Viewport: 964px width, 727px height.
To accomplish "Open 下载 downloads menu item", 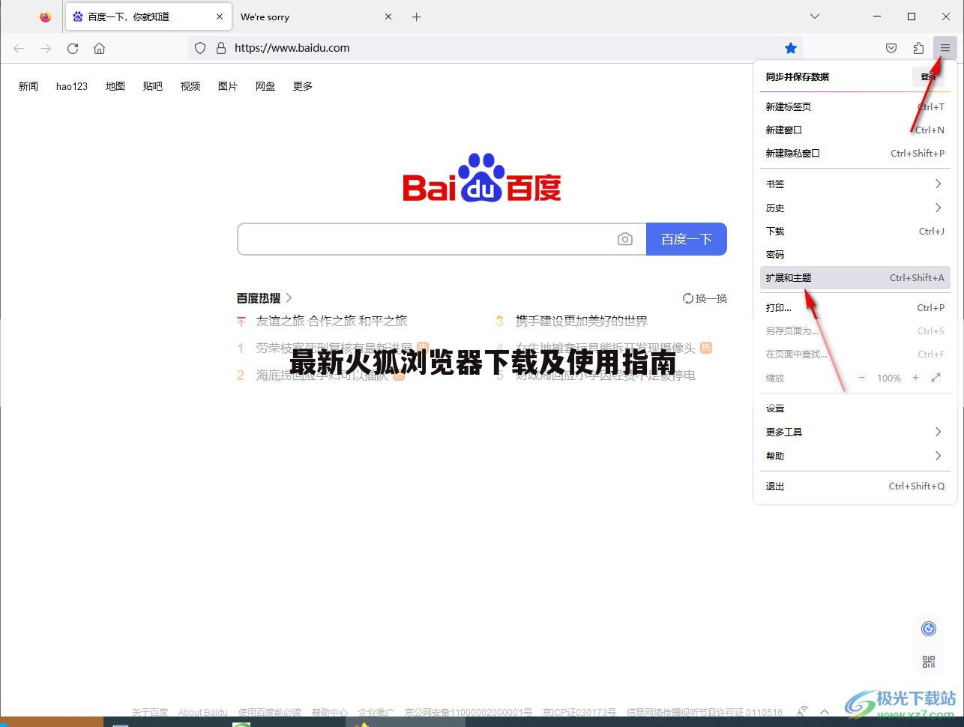I will click(x=855, y=232).
